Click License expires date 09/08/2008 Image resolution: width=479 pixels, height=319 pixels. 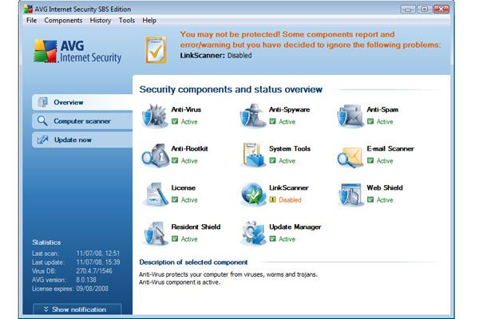pyautogui.click(x=93, y=289)
